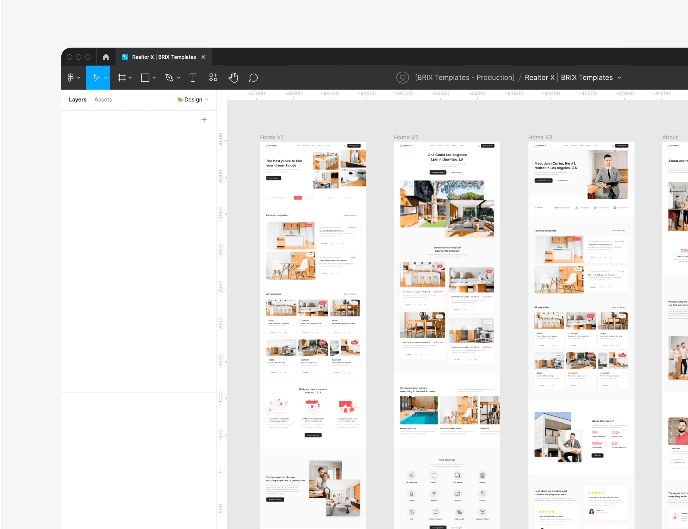This screenshot has height=529, width=688.
Task: Select the Home V2 frame label
Action: pos(406,137)
